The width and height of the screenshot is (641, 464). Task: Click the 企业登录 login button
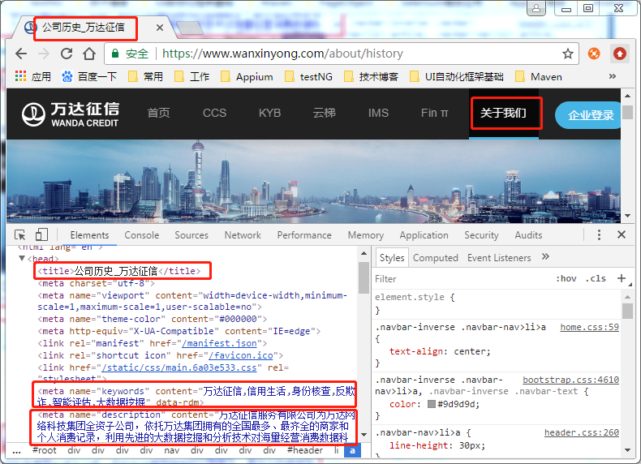[x=590, y=114]
